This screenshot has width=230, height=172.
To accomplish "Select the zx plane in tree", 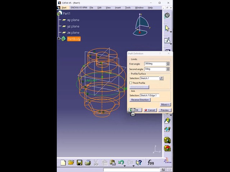I will 73,33.
